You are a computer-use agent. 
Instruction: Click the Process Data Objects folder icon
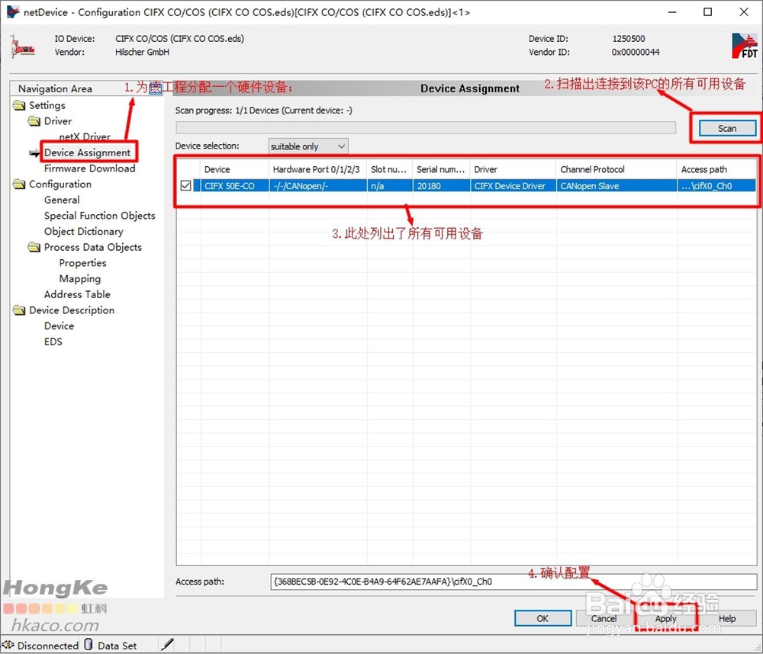[x=34, y=248]
